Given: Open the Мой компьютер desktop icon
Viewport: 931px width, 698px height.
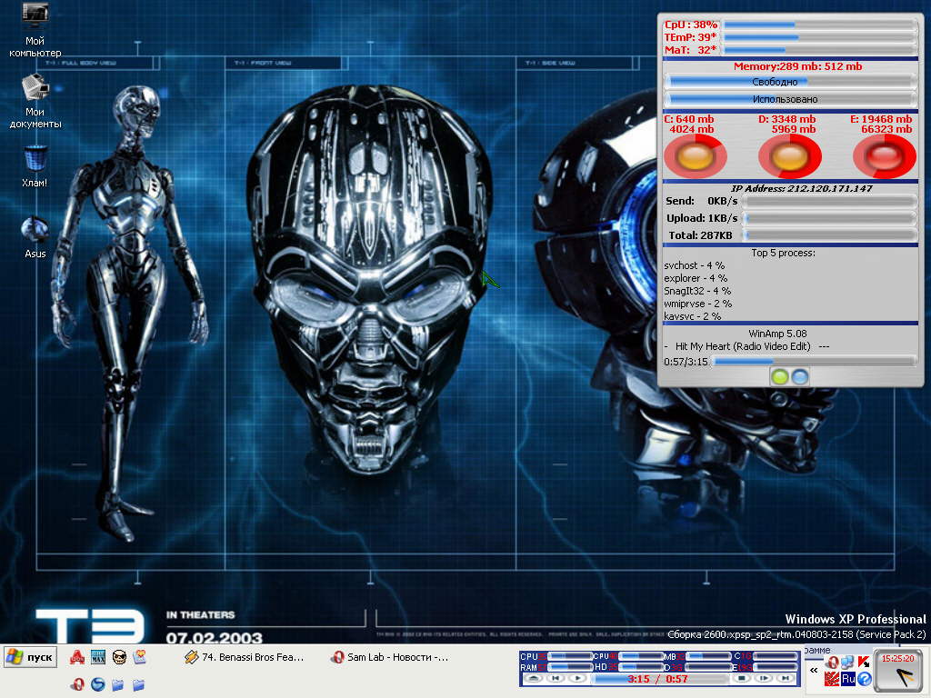Looking at the screenshot, I should click(x=35, y=30).
